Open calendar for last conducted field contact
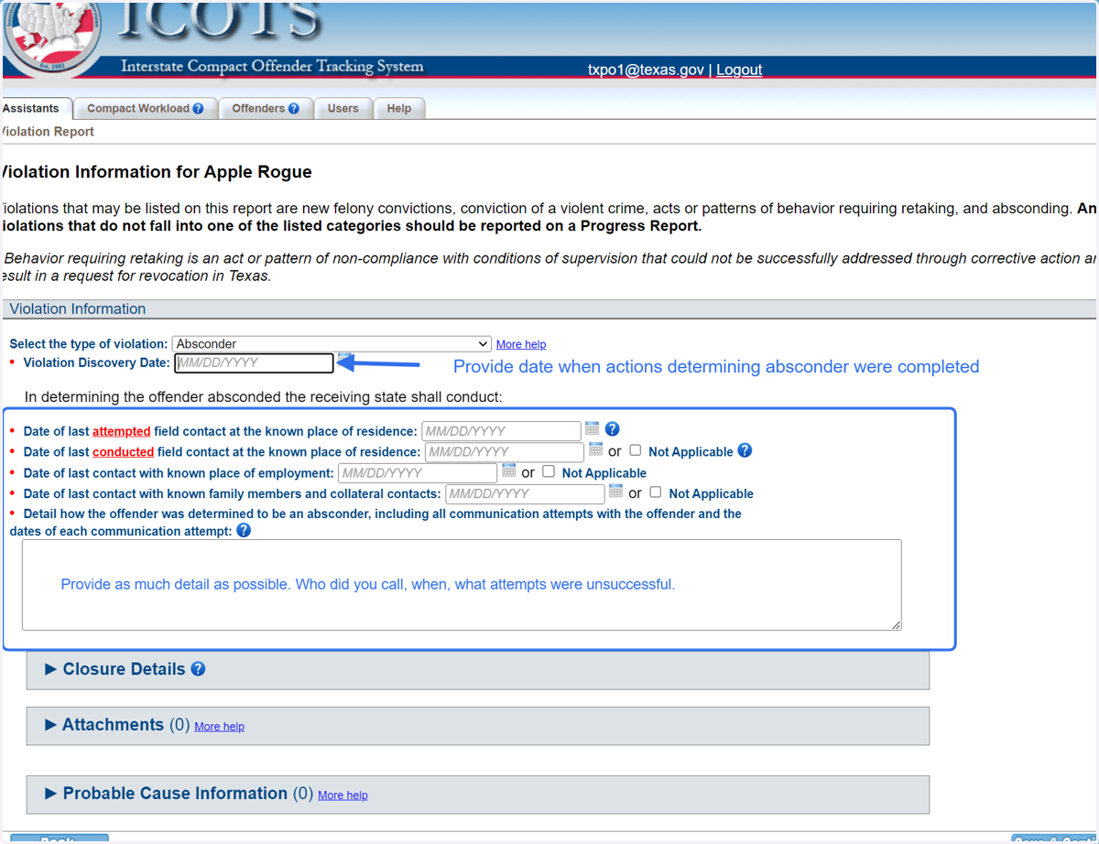The width and height of the screenshot is (1099, 844). [595, 449]
